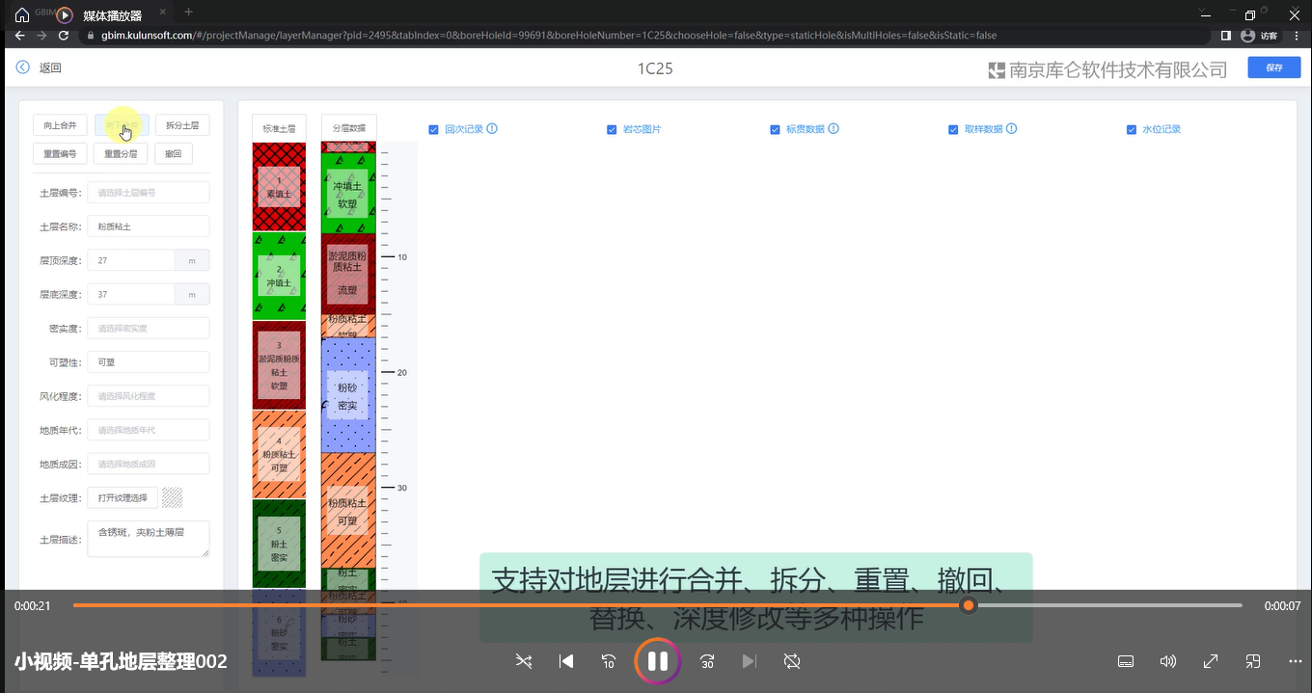Open the 土层编号 dropdown

pos(149,193)
